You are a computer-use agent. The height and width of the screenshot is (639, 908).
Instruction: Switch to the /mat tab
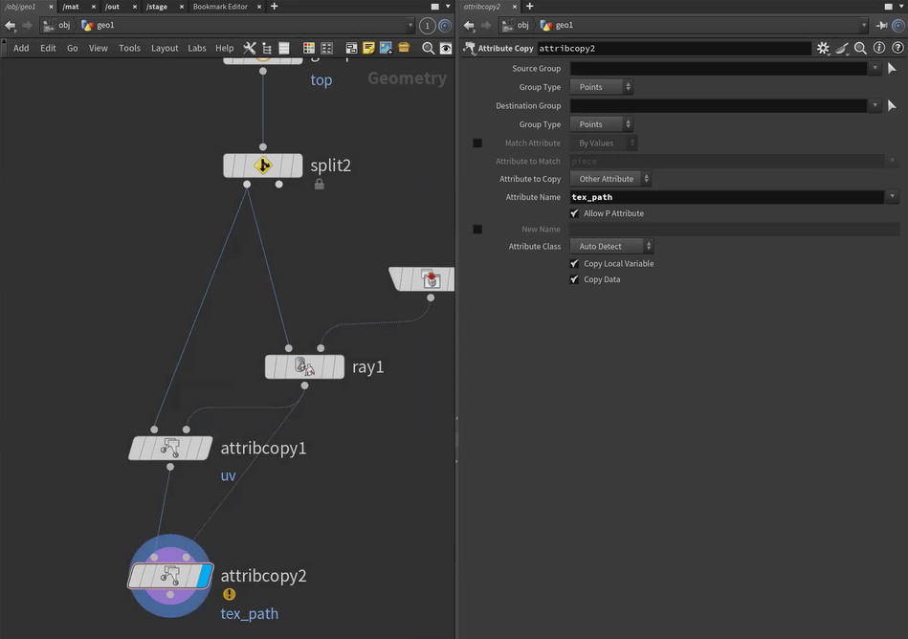[x=72, y=7]
